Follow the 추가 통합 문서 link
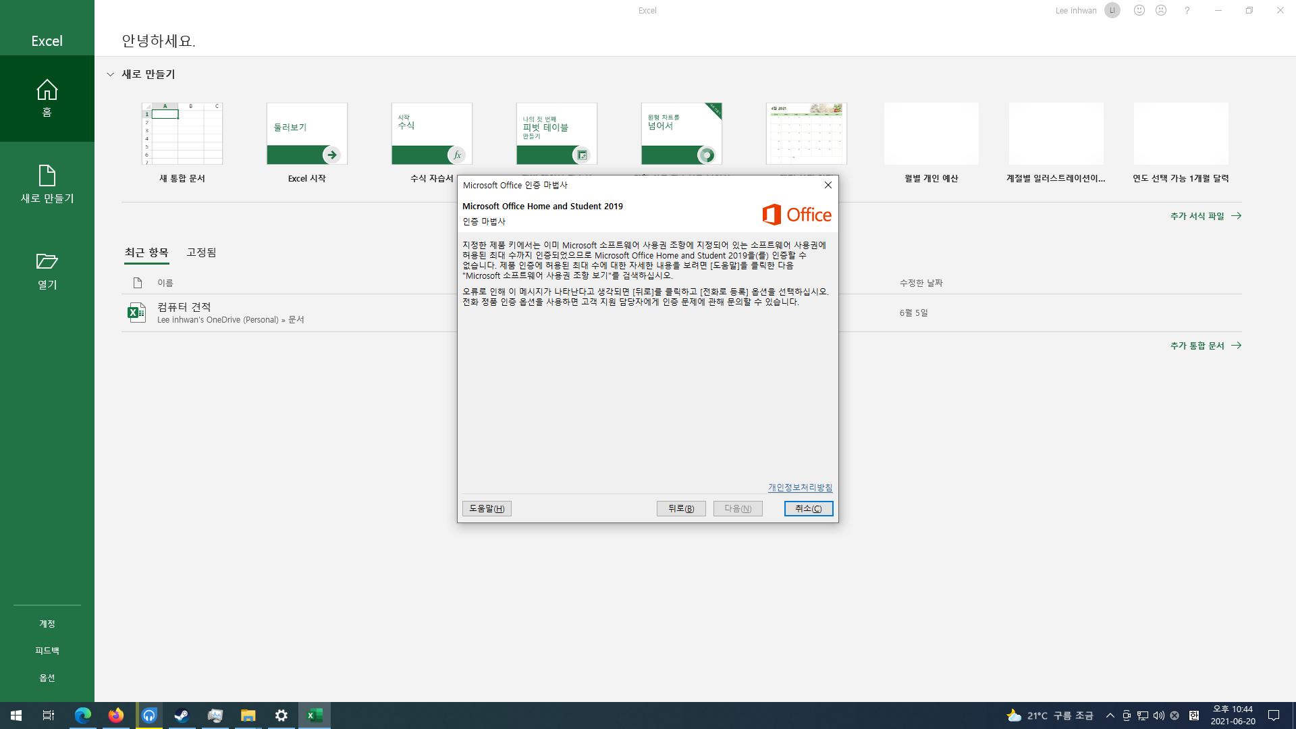The image size is (1296, 729). tap(1206, 346)
